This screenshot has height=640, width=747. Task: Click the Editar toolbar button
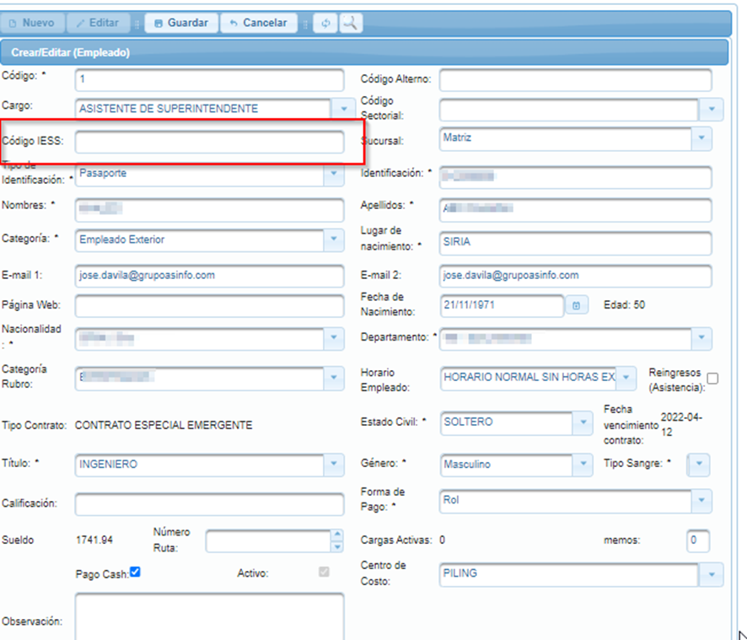98,23
